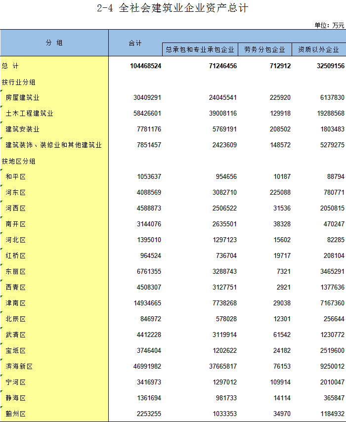The image size is (346, 422).
Task: Select the 静海区 row label
Action: pos(16,398)
